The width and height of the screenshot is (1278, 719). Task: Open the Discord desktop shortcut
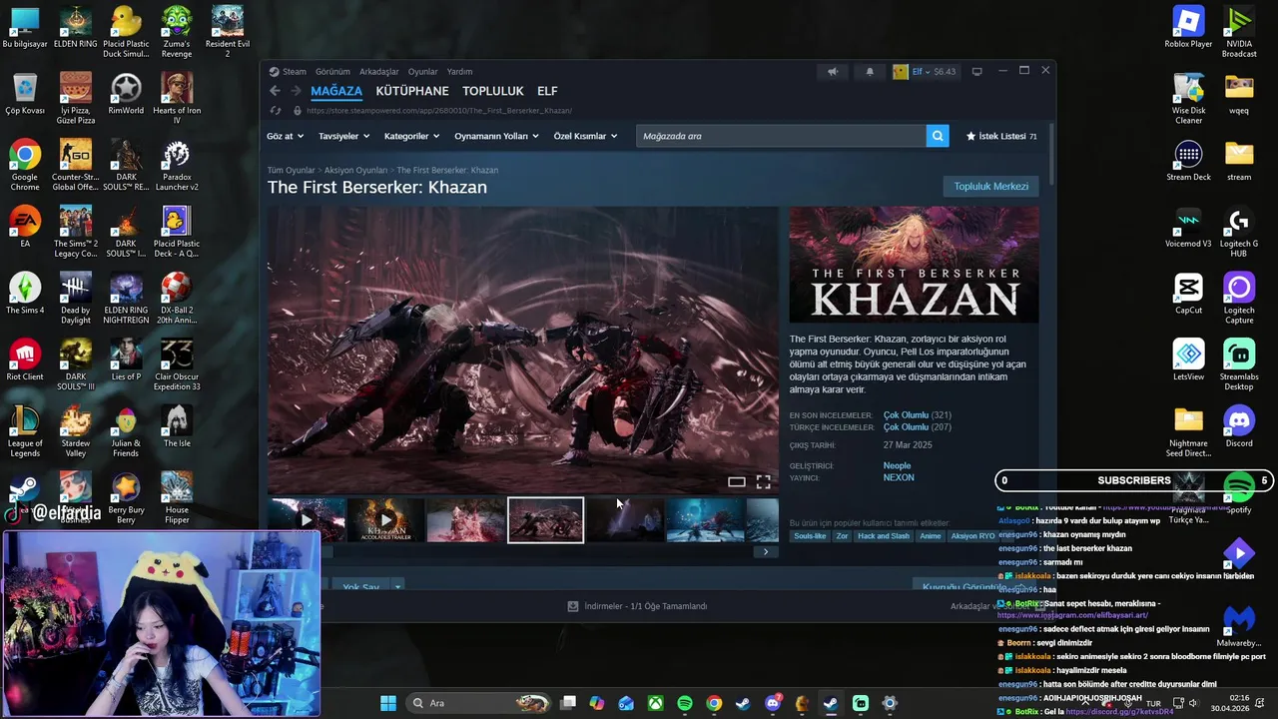[1239, 426]
